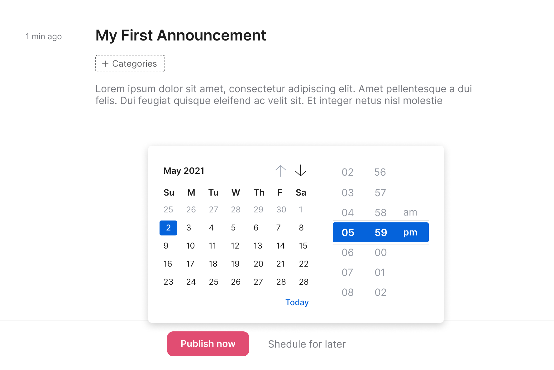Pick May 13 in the calendar
This screenshot has width=554, height=370.
pos(258,246)
